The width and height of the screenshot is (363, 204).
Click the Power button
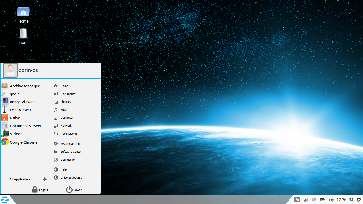click(74, 190)
